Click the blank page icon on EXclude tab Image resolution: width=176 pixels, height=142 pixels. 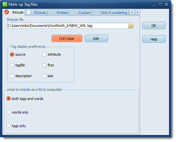click(x=29, y=12)
